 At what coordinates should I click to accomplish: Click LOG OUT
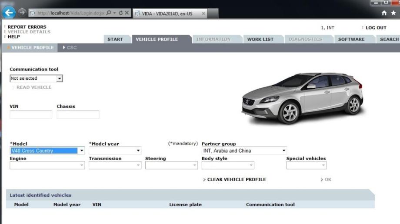click(376, 28)
